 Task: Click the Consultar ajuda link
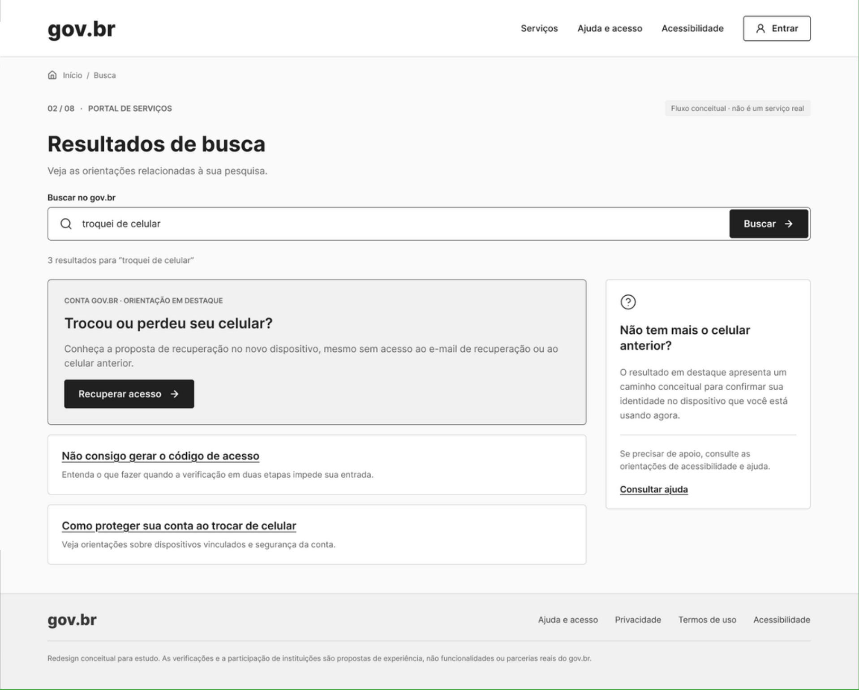(653, 489)
